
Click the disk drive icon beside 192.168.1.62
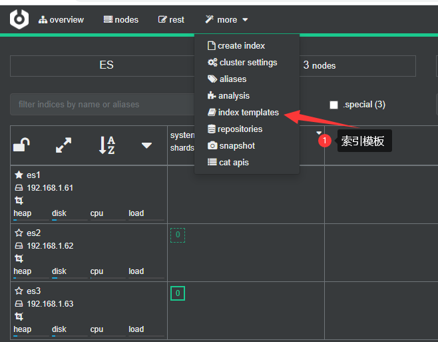point(19,246)
